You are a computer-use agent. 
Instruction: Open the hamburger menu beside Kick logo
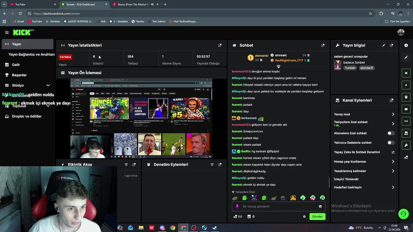7,32
